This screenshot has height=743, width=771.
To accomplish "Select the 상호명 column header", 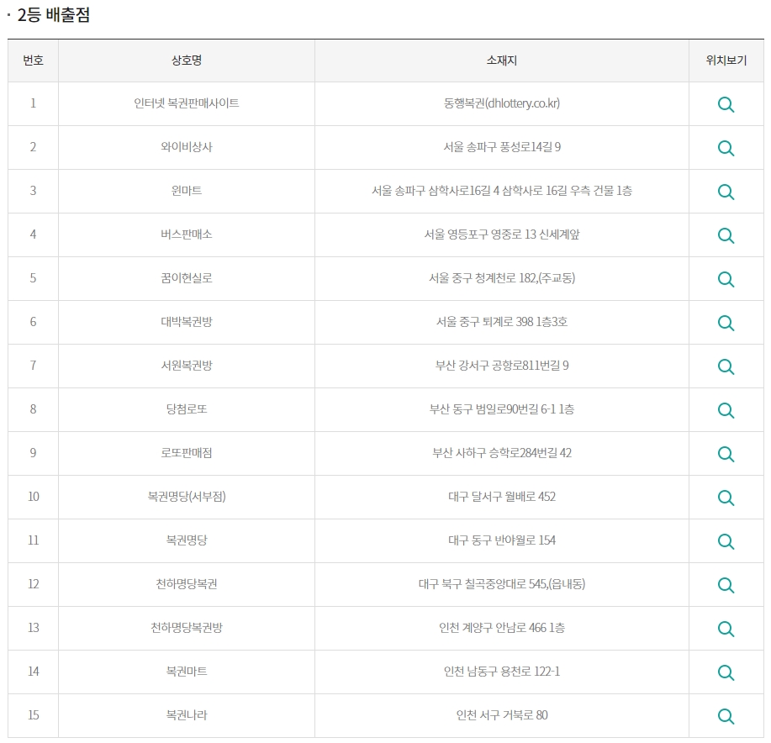I will [187, 61].
